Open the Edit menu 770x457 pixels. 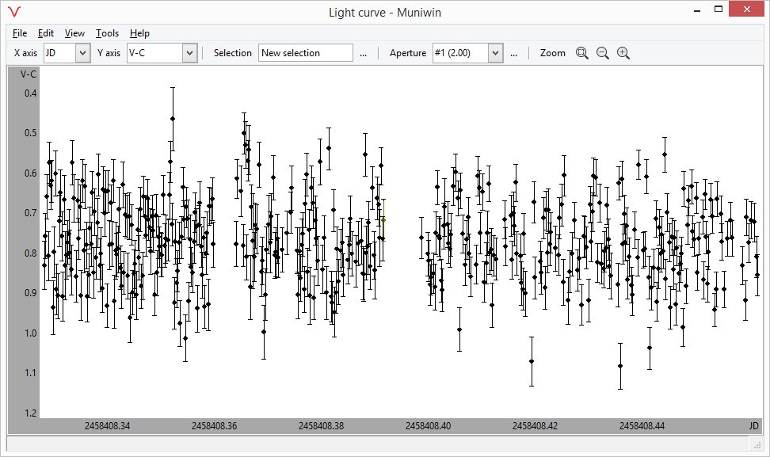46,33
